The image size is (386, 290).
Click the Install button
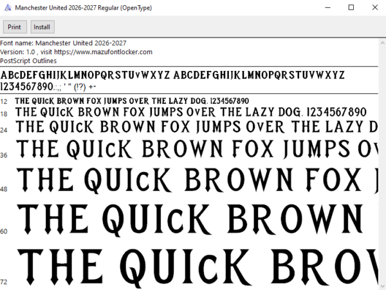click(42, 27)
